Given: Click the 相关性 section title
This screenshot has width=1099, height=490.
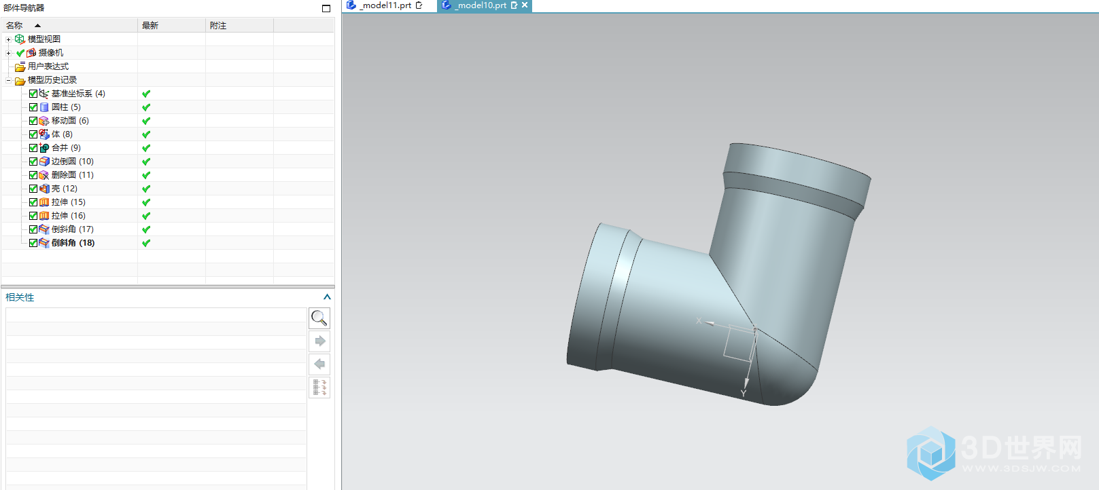Looking at the screenshot, I should click(20, 297).
